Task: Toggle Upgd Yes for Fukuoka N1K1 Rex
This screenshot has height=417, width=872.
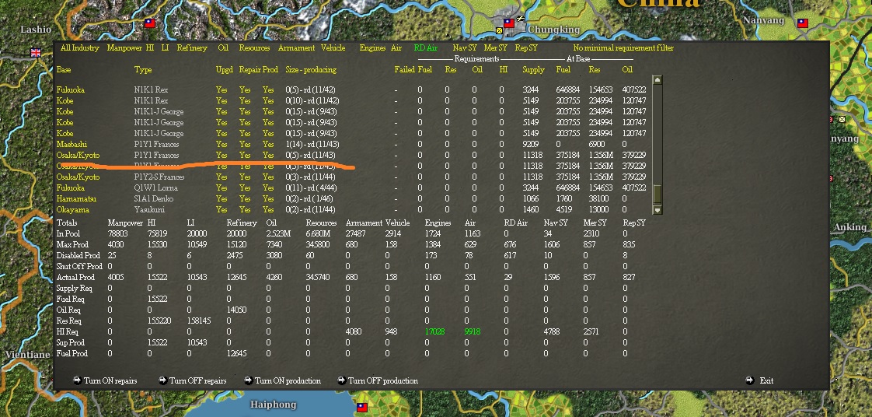Action: [x=221, y=89]
